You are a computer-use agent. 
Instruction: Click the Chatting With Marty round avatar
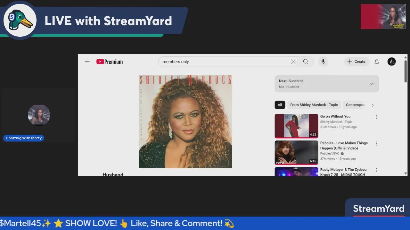(39, 115)
